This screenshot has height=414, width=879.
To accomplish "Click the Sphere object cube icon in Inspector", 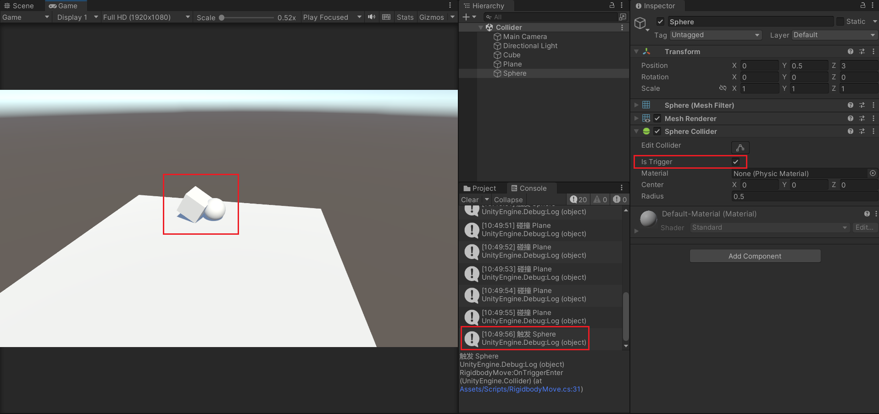I will coord(640,23).
